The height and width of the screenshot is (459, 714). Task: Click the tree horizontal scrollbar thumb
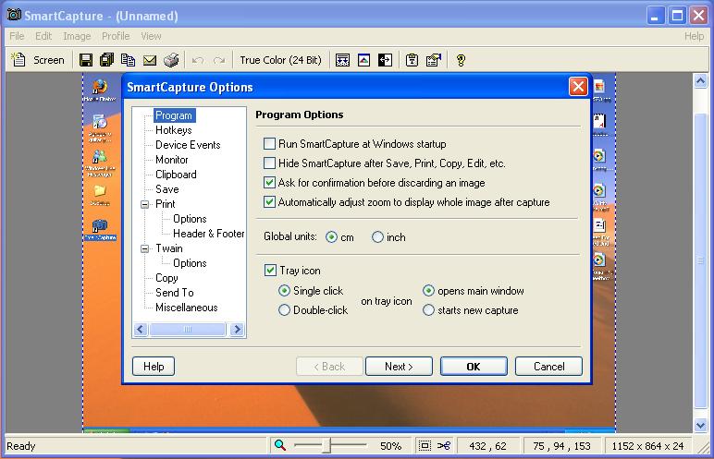[x=188, y=329]
